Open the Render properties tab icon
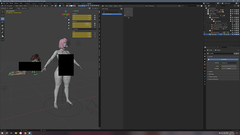Viewport: 240px width, 135px height. pos(205,54)
